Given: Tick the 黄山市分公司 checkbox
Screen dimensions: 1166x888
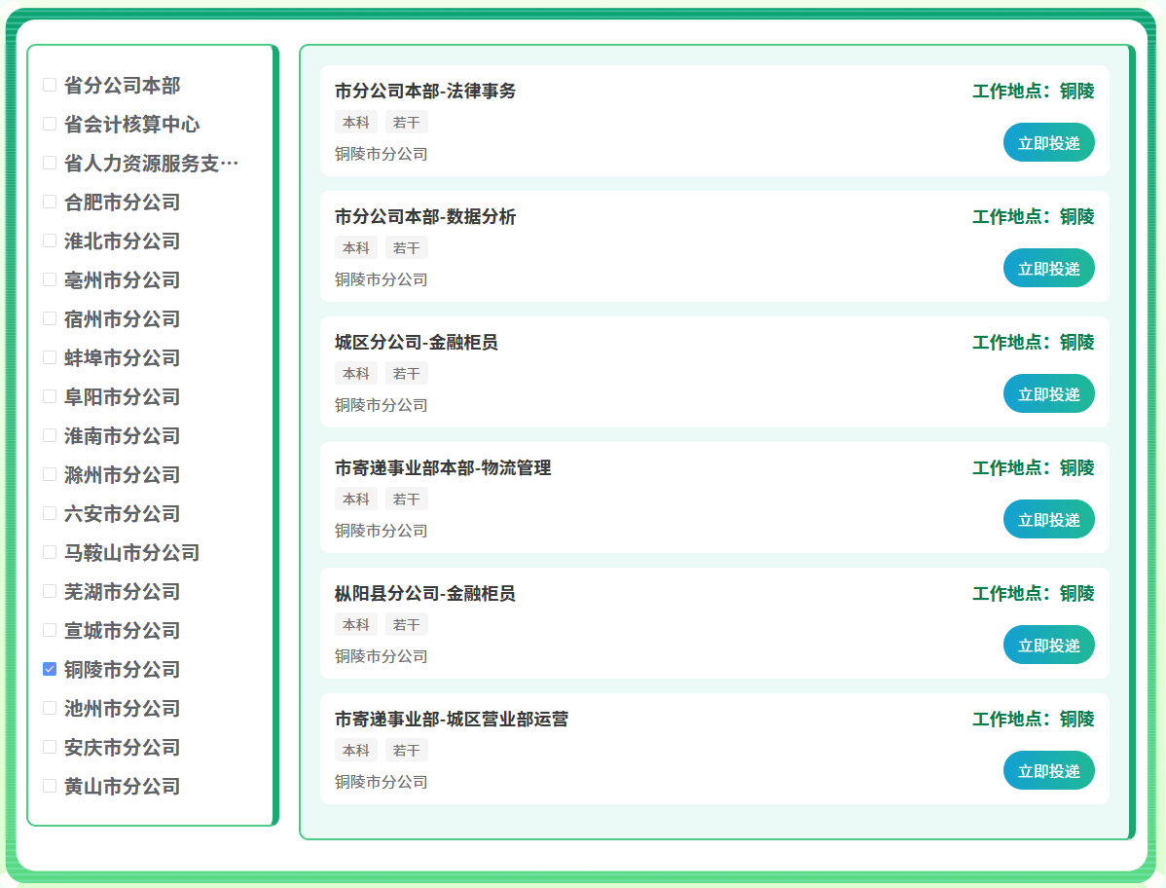Looking at the screenshot, I should click(x=50, y=787).
